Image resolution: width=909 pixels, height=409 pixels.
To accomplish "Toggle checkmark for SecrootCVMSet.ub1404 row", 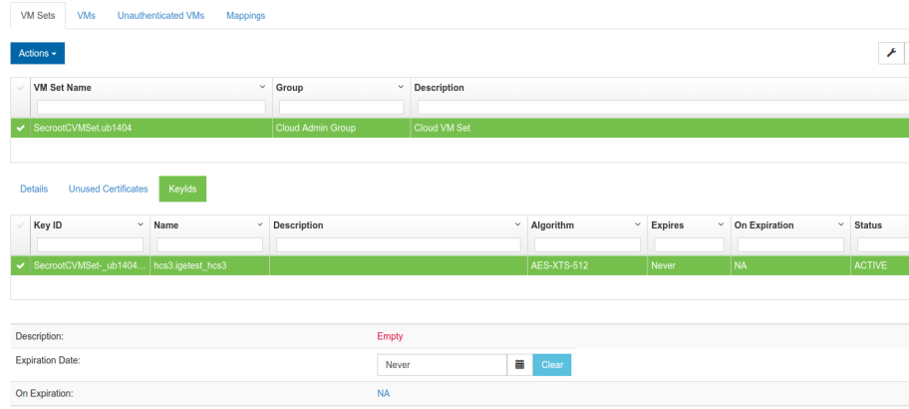I will click(x=21, y=129).
